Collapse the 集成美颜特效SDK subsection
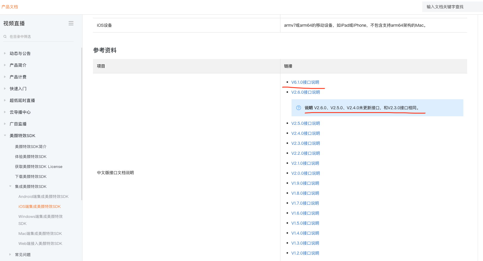483x261 pixels. [x=10, y=186]
